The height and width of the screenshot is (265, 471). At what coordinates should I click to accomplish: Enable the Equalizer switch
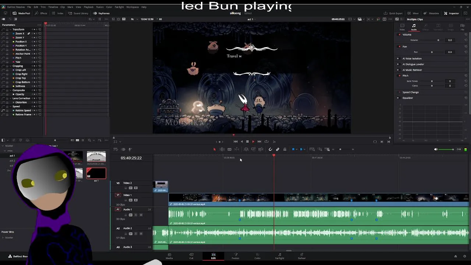pos(398,98)
